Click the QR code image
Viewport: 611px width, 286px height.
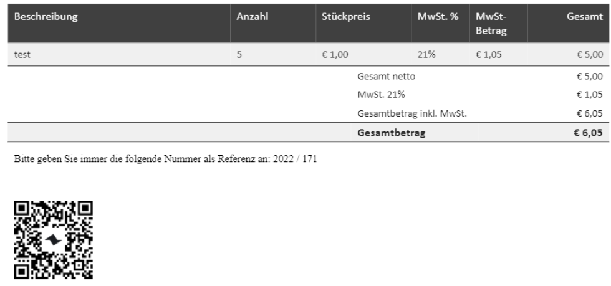point(54,240)
